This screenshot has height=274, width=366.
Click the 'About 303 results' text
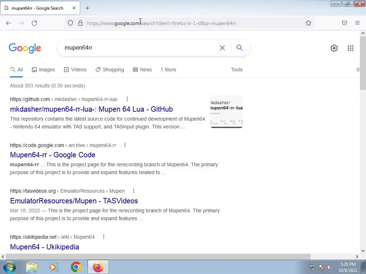(x=48, y=86)
